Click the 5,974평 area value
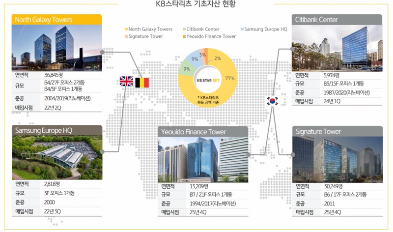393x232 pixels. [332, 75]
